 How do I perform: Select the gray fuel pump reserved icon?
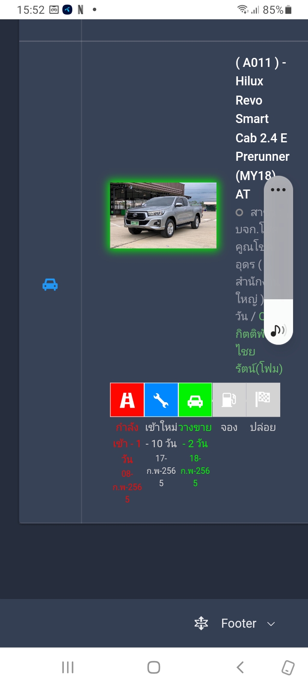[x=229, y=400]
